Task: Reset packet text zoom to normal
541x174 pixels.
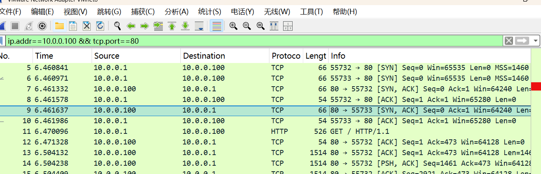Action: click(260, 26)
